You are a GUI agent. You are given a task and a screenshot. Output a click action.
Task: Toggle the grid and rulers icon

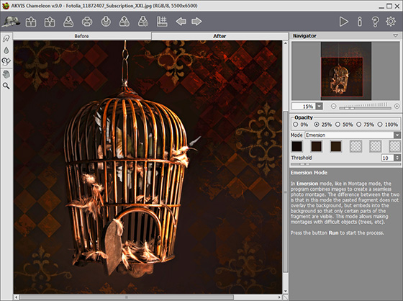click(162, 22)
